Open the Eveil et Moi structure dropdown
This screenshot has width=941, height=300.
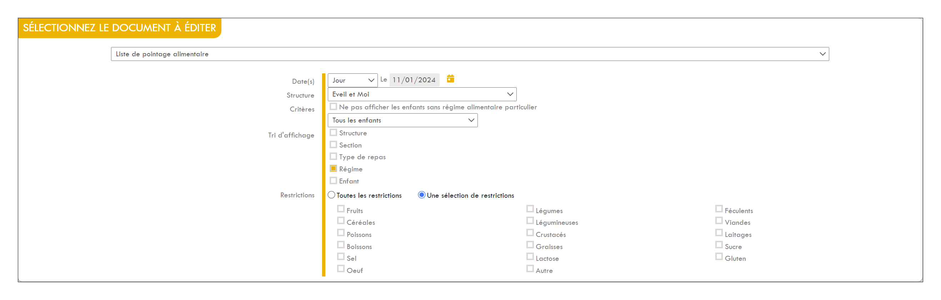pyautogui.click(x=422, y=94)
